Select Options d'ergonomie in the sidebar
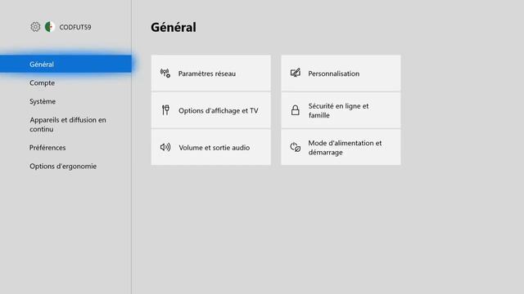The height and width of the screenshot is (294, 524). point(63,166)
